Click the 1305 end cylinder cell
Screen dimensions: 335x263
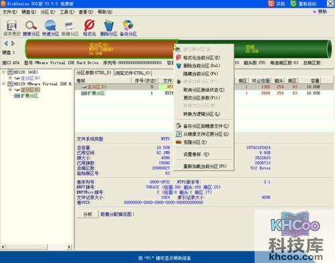[265, 87]
